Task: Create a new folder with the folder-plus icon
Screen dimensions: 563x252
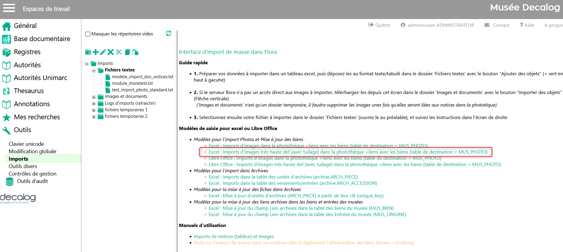Action: point(88,52)
